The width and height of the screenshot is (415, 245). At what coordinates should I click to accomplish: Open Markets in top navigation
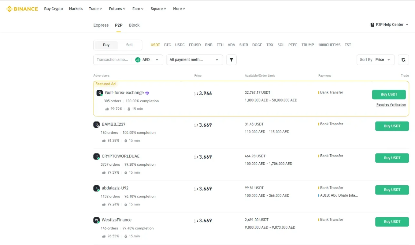pos(76,9)
